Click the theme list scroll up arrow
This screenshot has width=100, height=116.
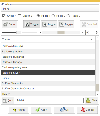click(x=97, y=38)
